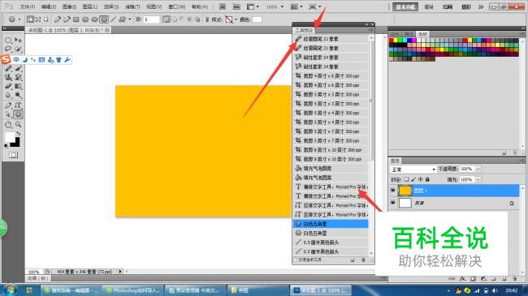Create new tool preset icon
This screenshot has width=528, height=296.
pyautogui.click(x=353, y=260)
